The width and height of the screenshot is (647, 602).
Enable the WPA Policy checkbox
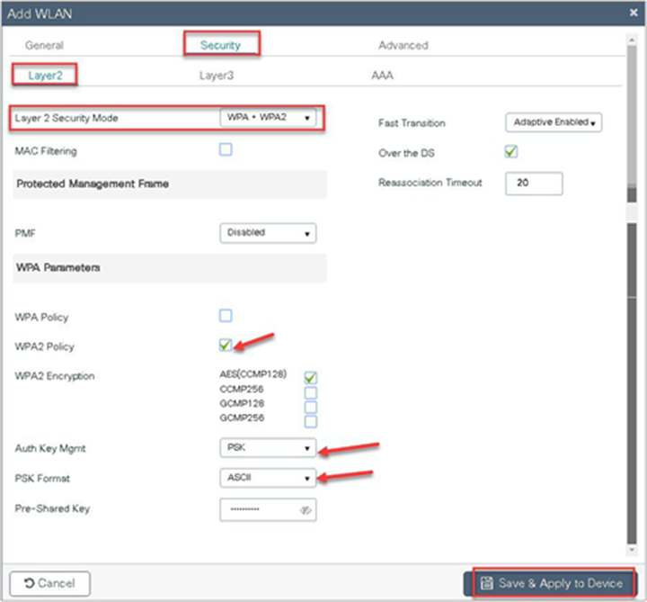(x=226, y=316)
